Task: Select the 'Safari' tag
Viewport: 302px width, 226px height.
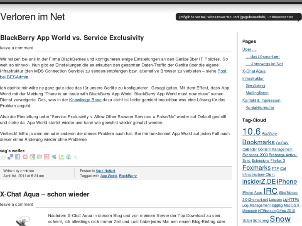Action: pyautogui.click(x=247, y=221)
